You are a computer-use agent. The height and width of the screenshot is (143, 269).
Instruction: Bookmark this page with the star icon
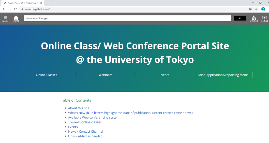coord(256,9)
